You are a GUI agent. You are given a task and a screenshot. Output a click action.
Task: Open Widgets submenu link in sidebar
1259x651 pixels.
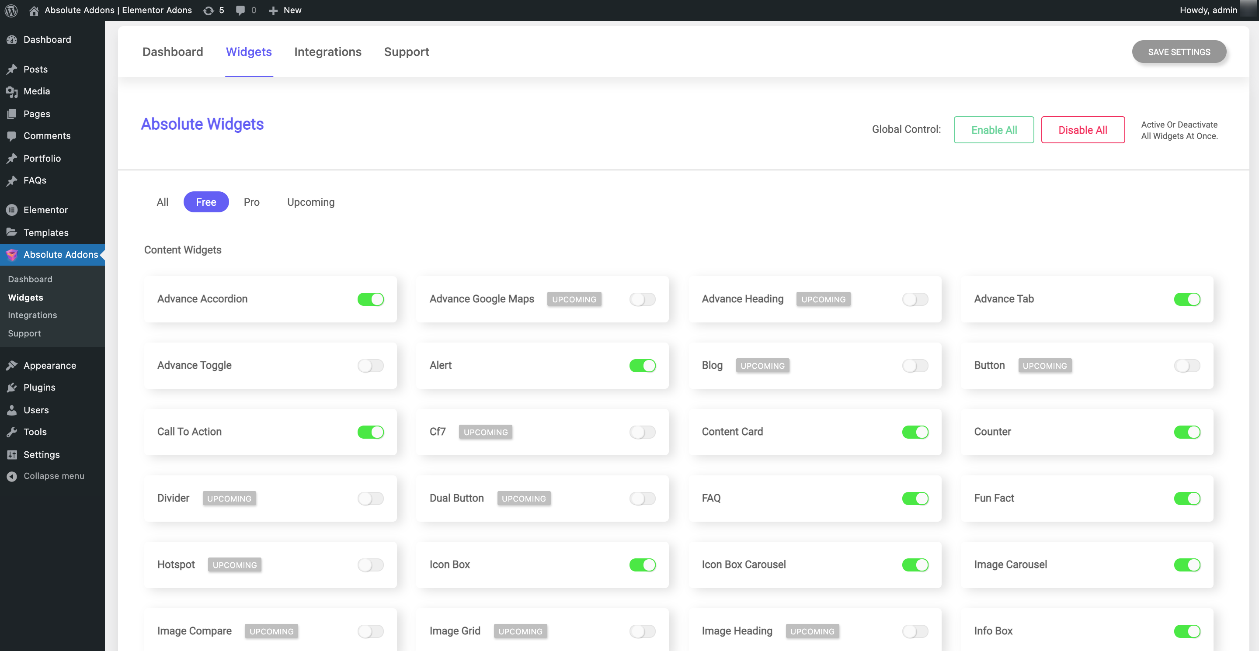[x=25, y=298]
